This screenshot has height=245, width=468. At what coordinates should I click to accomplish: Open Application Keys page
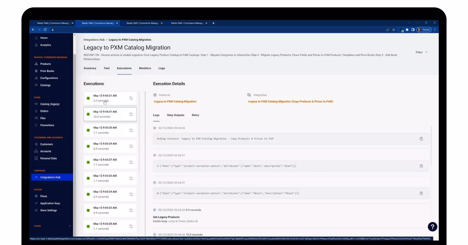pos(50,203)
